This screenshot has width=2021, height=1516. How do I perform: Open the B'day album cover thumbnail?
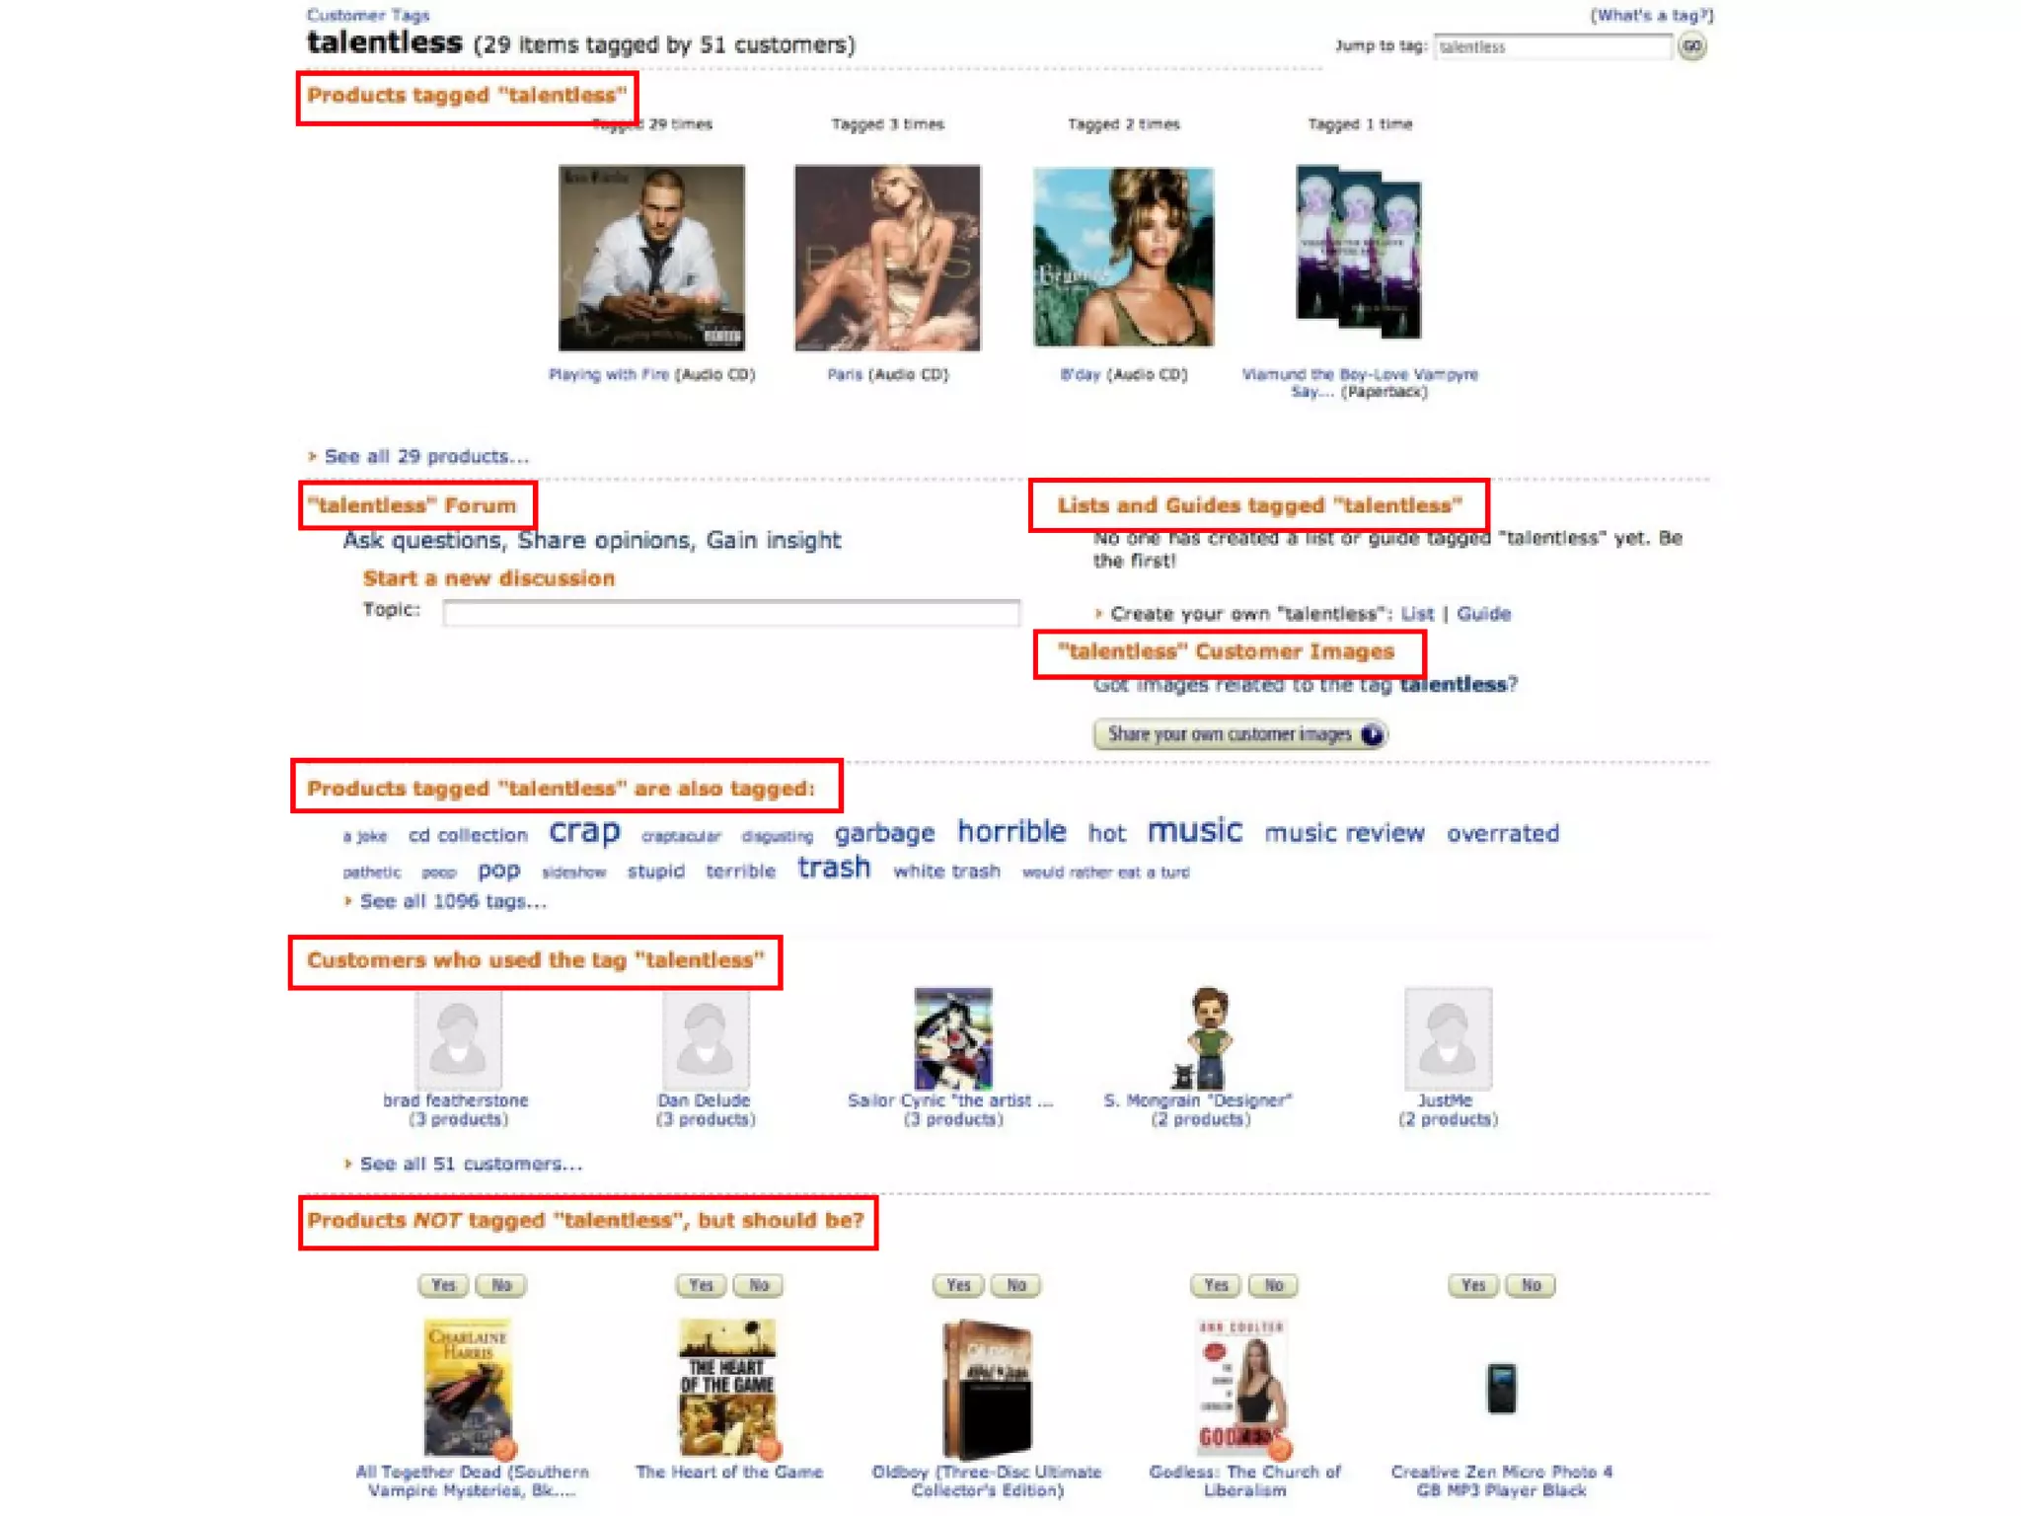[x=1123, y=257]
